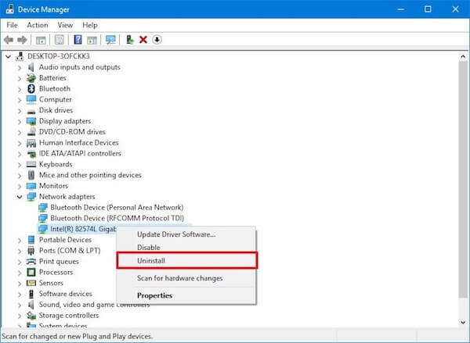Select the Batteries row label
This screenshot has height=343, width=470.
coord(52,78)
